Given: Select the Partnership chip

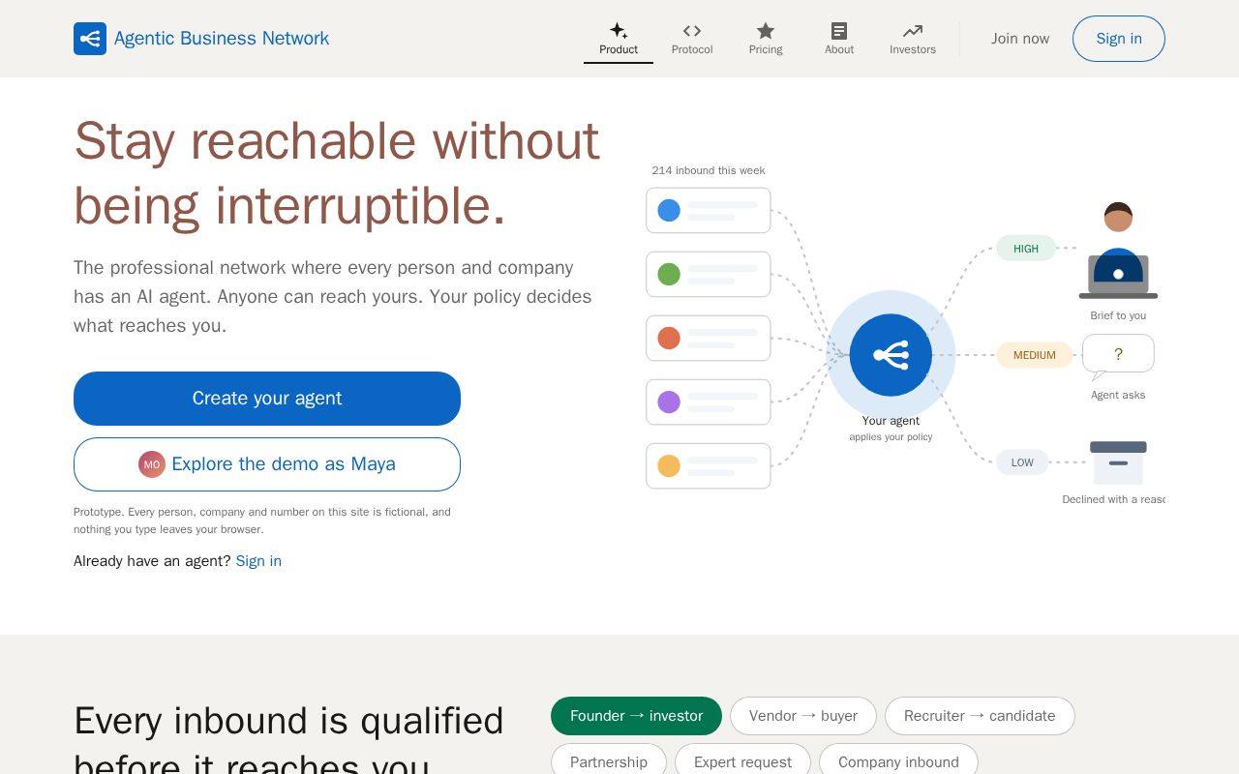Looking at the screenshot, I should tap(609, 761).
